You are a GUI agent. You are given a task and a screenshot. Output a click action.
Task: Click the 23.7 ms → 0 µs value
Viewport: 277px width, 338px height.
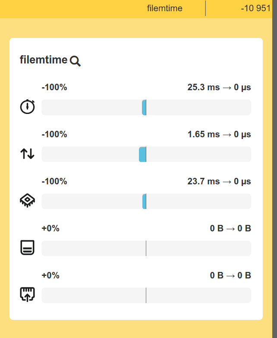[219, 182]
